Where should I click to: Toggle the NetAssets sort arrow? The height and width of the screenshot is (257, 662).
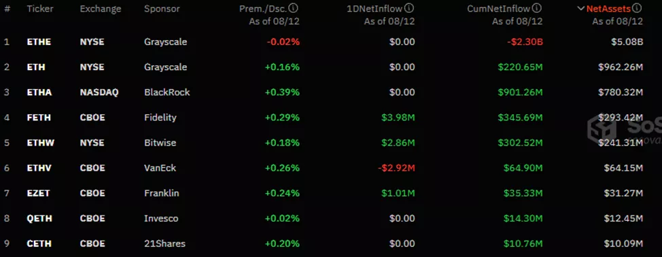581,8
